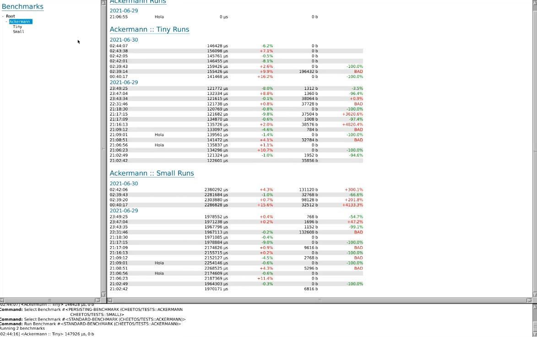Select the highlighted Ackermann tree item
This screenshot has width=537, height=337.
[x=20, y=22]
